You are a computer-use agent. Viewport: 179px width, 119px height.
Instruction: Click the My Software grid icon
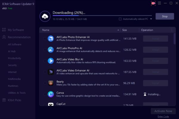click(x=4, y=30)
